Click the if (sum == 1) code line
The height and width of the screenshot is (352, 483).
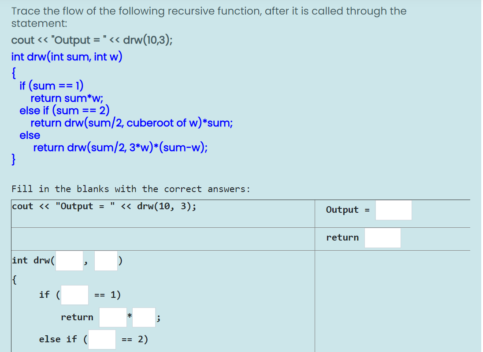click(x=52, y=85)
